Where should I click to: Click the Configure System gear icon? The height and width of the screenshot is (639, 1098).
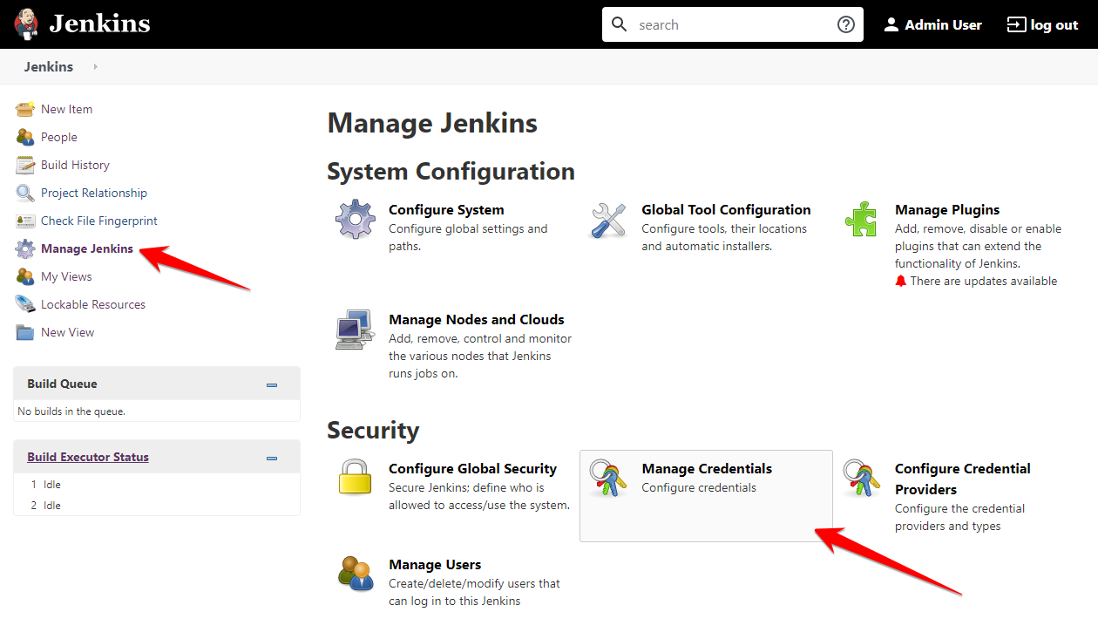click(356, 220)
